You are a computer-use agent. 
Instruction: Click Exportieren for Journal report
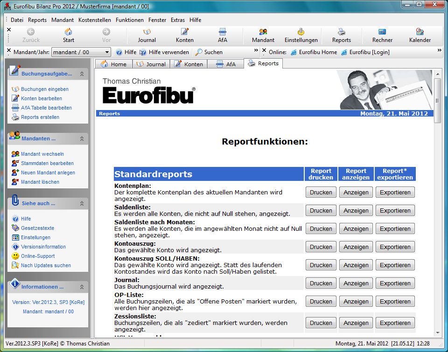point(395,283)
